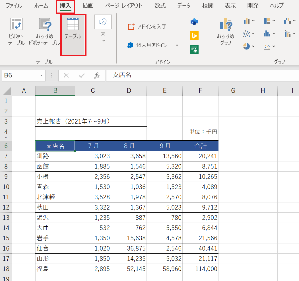Select the cell with value 114,000
This screenshot has height=281, width=299.
[x=200, y=269]
